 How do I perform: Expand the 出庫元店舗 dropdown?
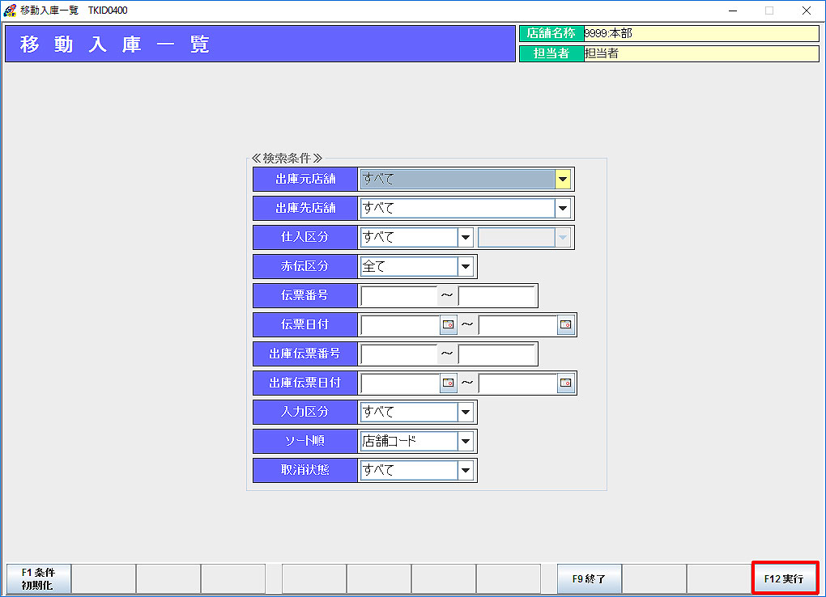pos(563,180)
